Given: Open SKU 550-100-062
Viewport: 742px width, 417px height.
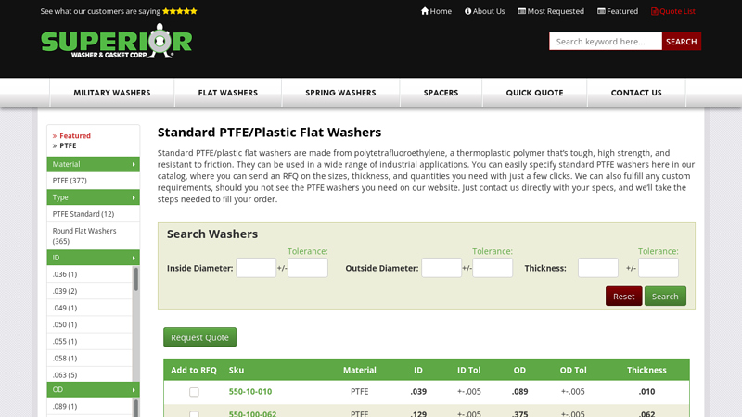Looking at the screenshot, I should pyautogui.click(x=252, y=413).
